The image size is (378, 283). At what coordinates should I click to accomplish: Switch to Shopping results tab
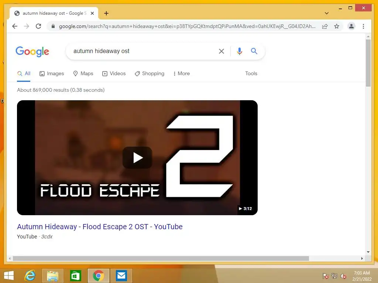click(150, 73)
